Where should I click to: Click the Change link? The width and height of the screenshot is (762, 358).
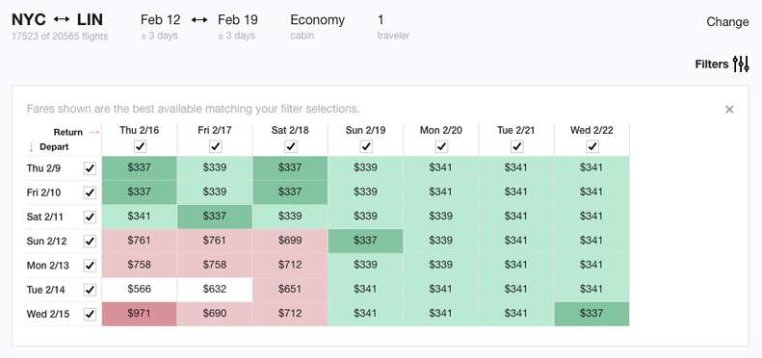[x=727, y=22]
